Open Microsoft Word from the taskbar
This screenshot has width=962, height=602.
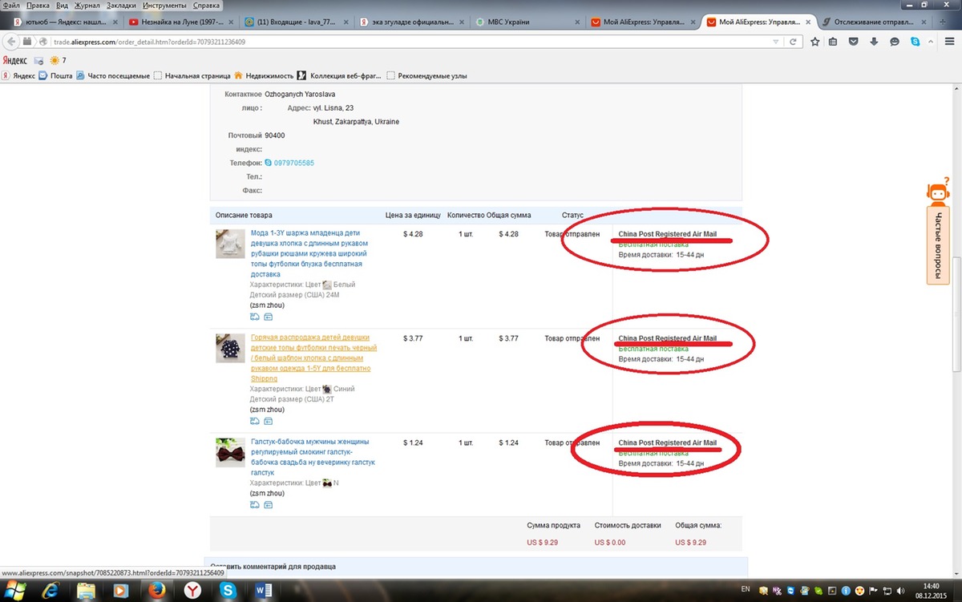(x=265, y=592)
